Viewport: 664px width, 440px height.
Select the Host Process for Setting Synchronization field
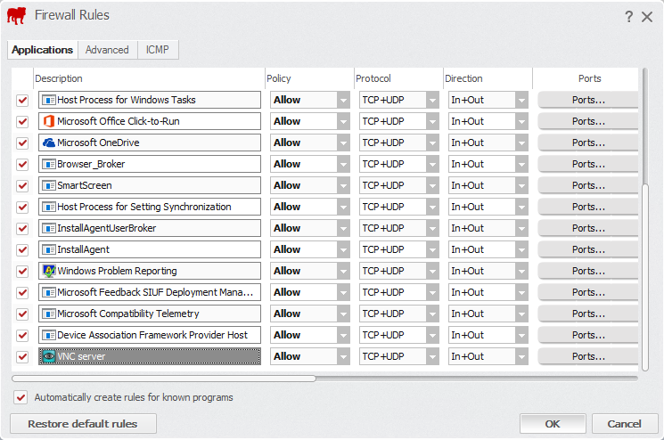click(150, 207)
